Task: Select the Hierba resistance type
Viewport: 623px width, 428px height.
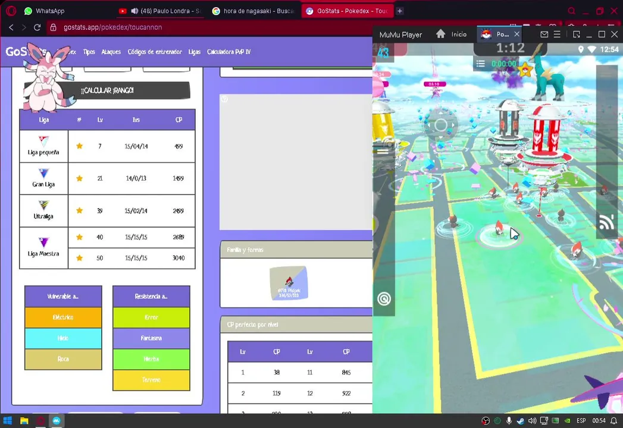Action: click(x=151, y=359)
